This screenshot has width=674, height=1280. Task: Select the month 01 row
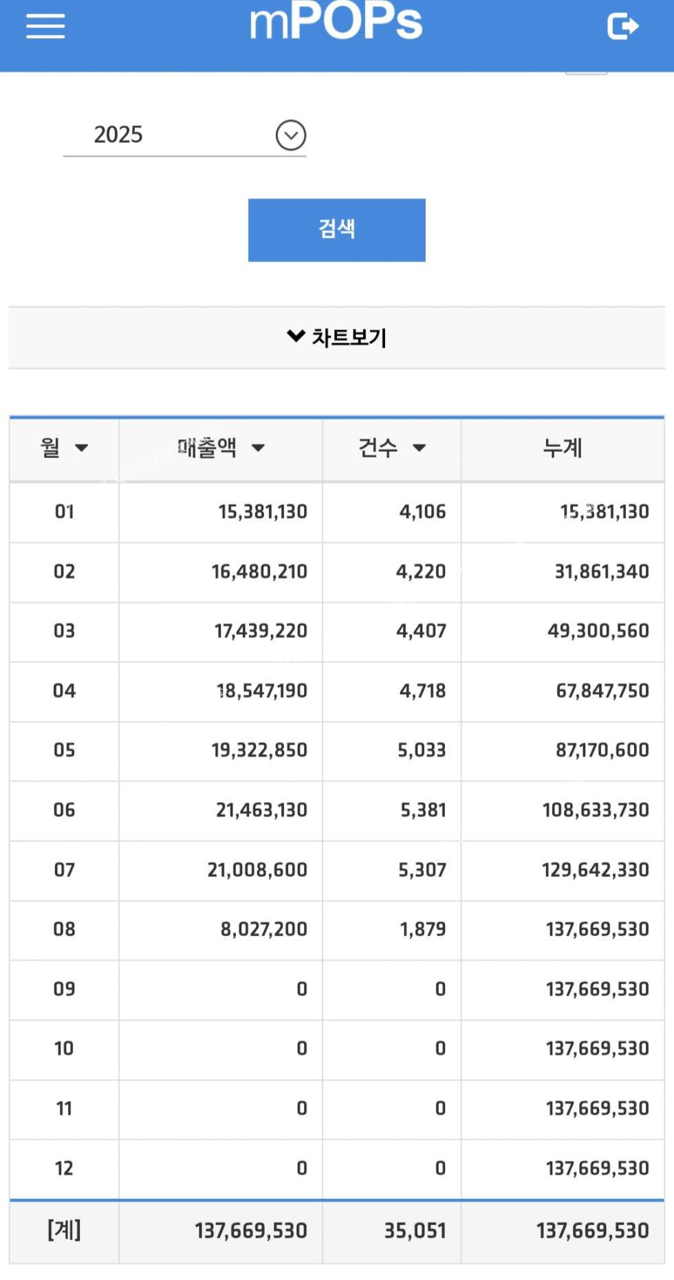pyautogui.click(x=64, y=512)
